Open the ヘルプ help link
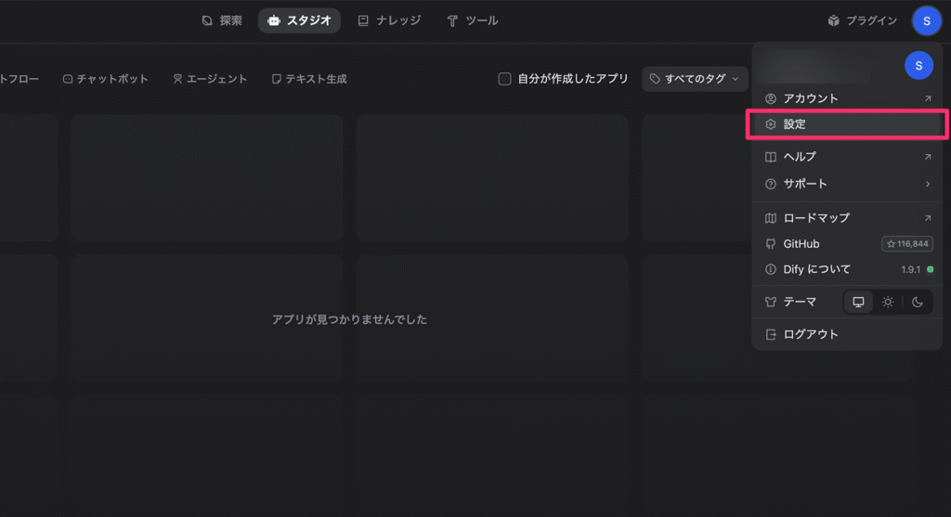Screen dimensions: 951x517 pos(846,157)
